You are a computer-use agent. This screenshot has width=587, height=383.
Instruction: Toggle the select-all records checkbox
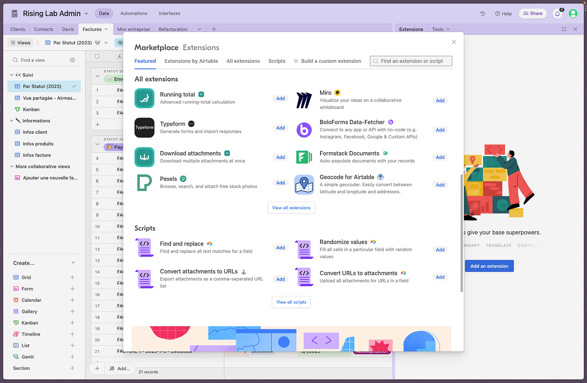97,56
